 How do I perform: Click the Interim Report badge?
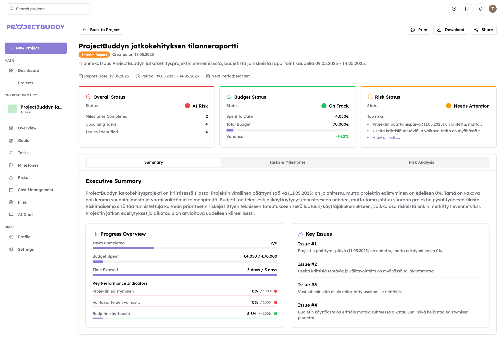[94, 55]
